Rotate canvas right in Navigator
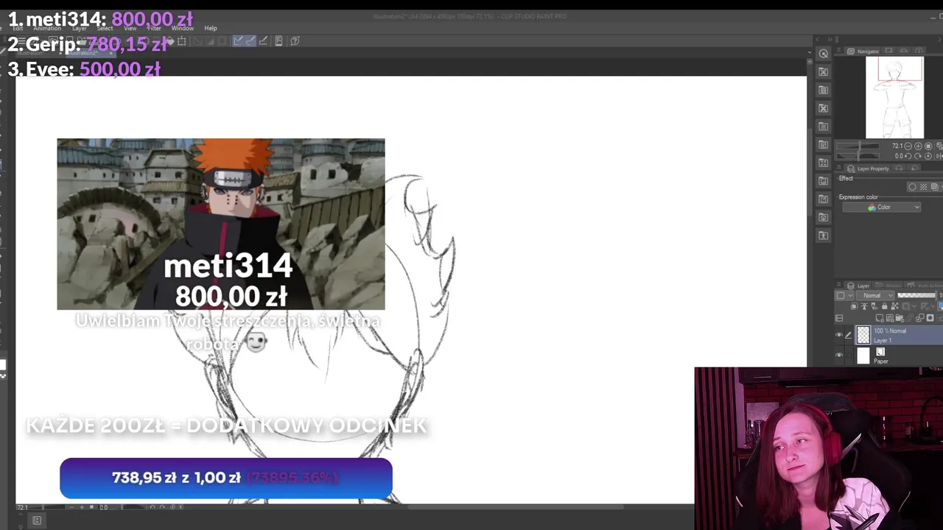 pos(918,156)
